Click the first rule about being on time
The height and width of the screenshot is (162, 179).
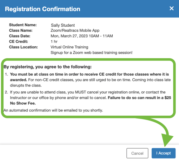pos(90,80)
